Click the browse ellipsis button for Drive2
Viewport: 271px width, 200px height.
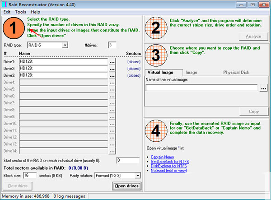tap(112, 69)
